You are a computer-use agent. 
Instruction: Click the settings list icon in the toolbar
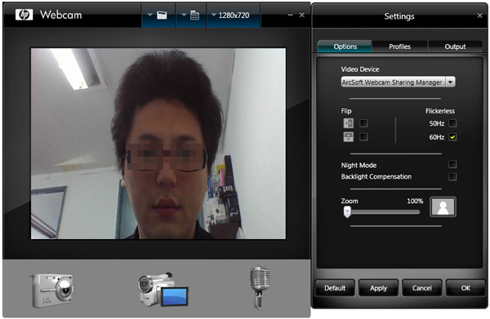point(194,15)
